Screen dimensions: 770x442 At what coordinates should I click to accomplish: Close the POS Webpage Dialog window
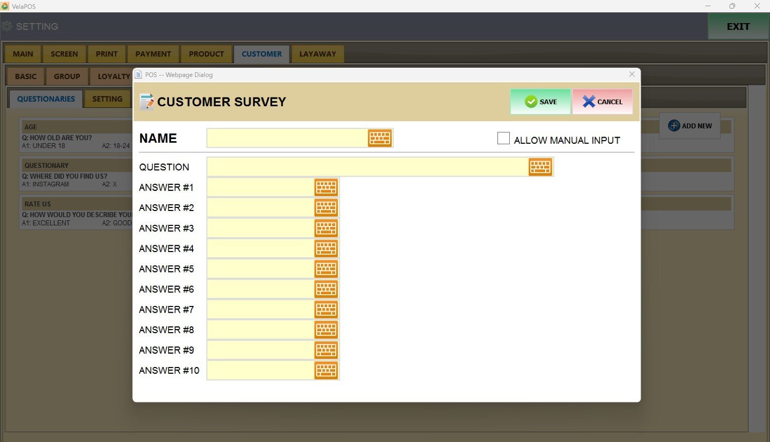pyautogui.click(x=632, y=74)
